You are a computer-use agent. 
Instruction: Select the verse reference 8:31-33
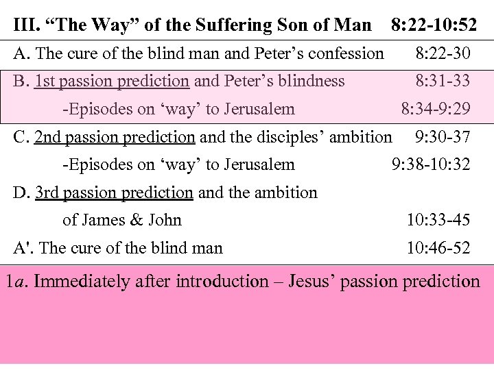click(443, 81)
